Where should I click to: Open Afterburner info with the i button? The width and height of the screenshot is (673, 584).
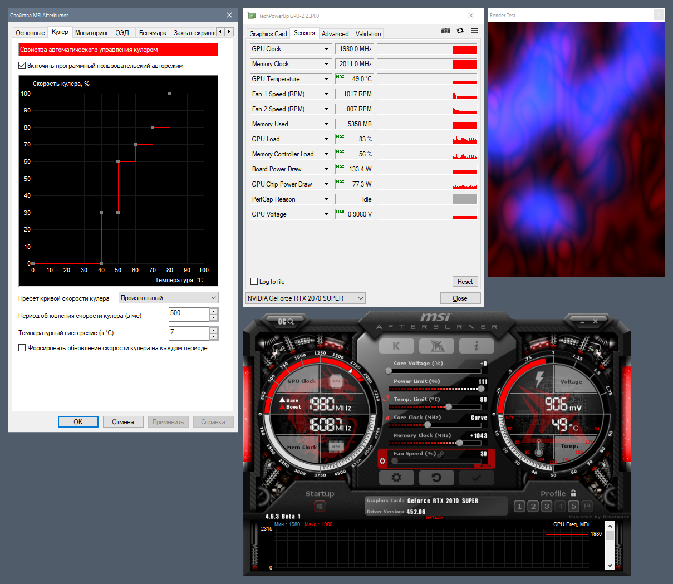(x=476, y=346)
